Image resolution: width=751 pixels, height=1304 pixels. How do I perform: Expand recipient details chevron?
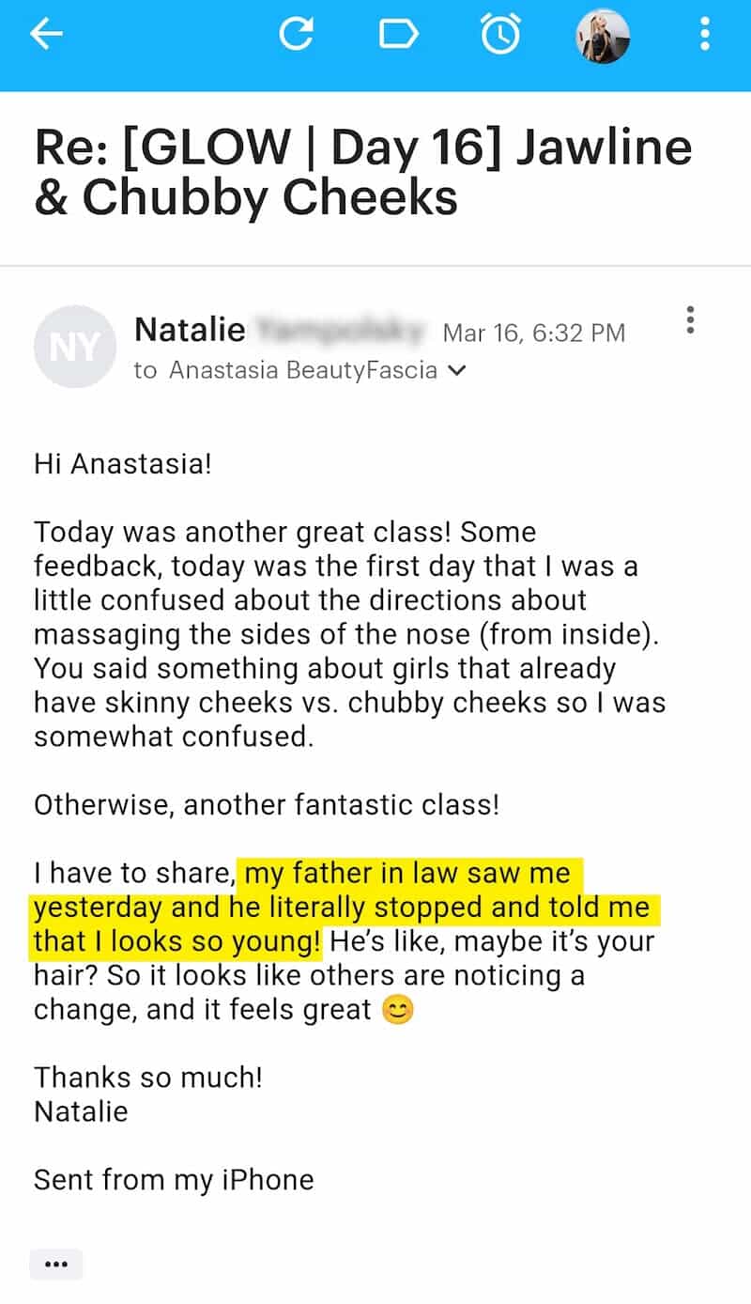[457, 371]
